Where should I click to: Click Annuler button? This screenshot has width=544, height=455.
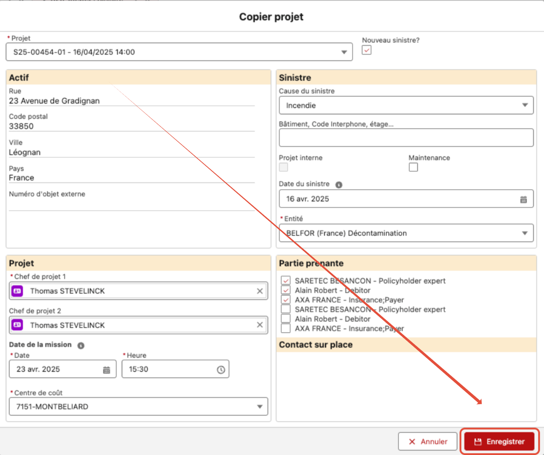pos(427,442)
